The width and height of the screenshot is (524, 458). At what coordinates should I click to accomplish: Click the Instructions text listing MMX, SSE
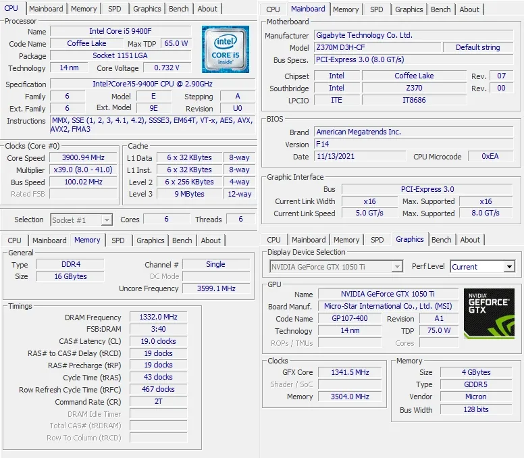coord(152,125)
